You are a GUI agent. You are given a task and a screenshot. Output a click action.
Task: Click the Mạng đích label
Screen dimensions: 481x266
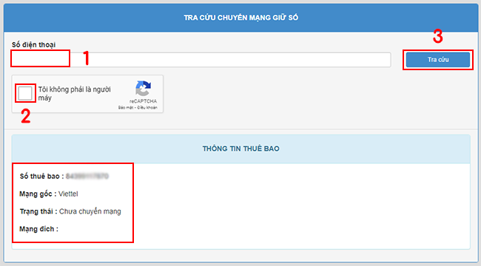click(38, 229)
